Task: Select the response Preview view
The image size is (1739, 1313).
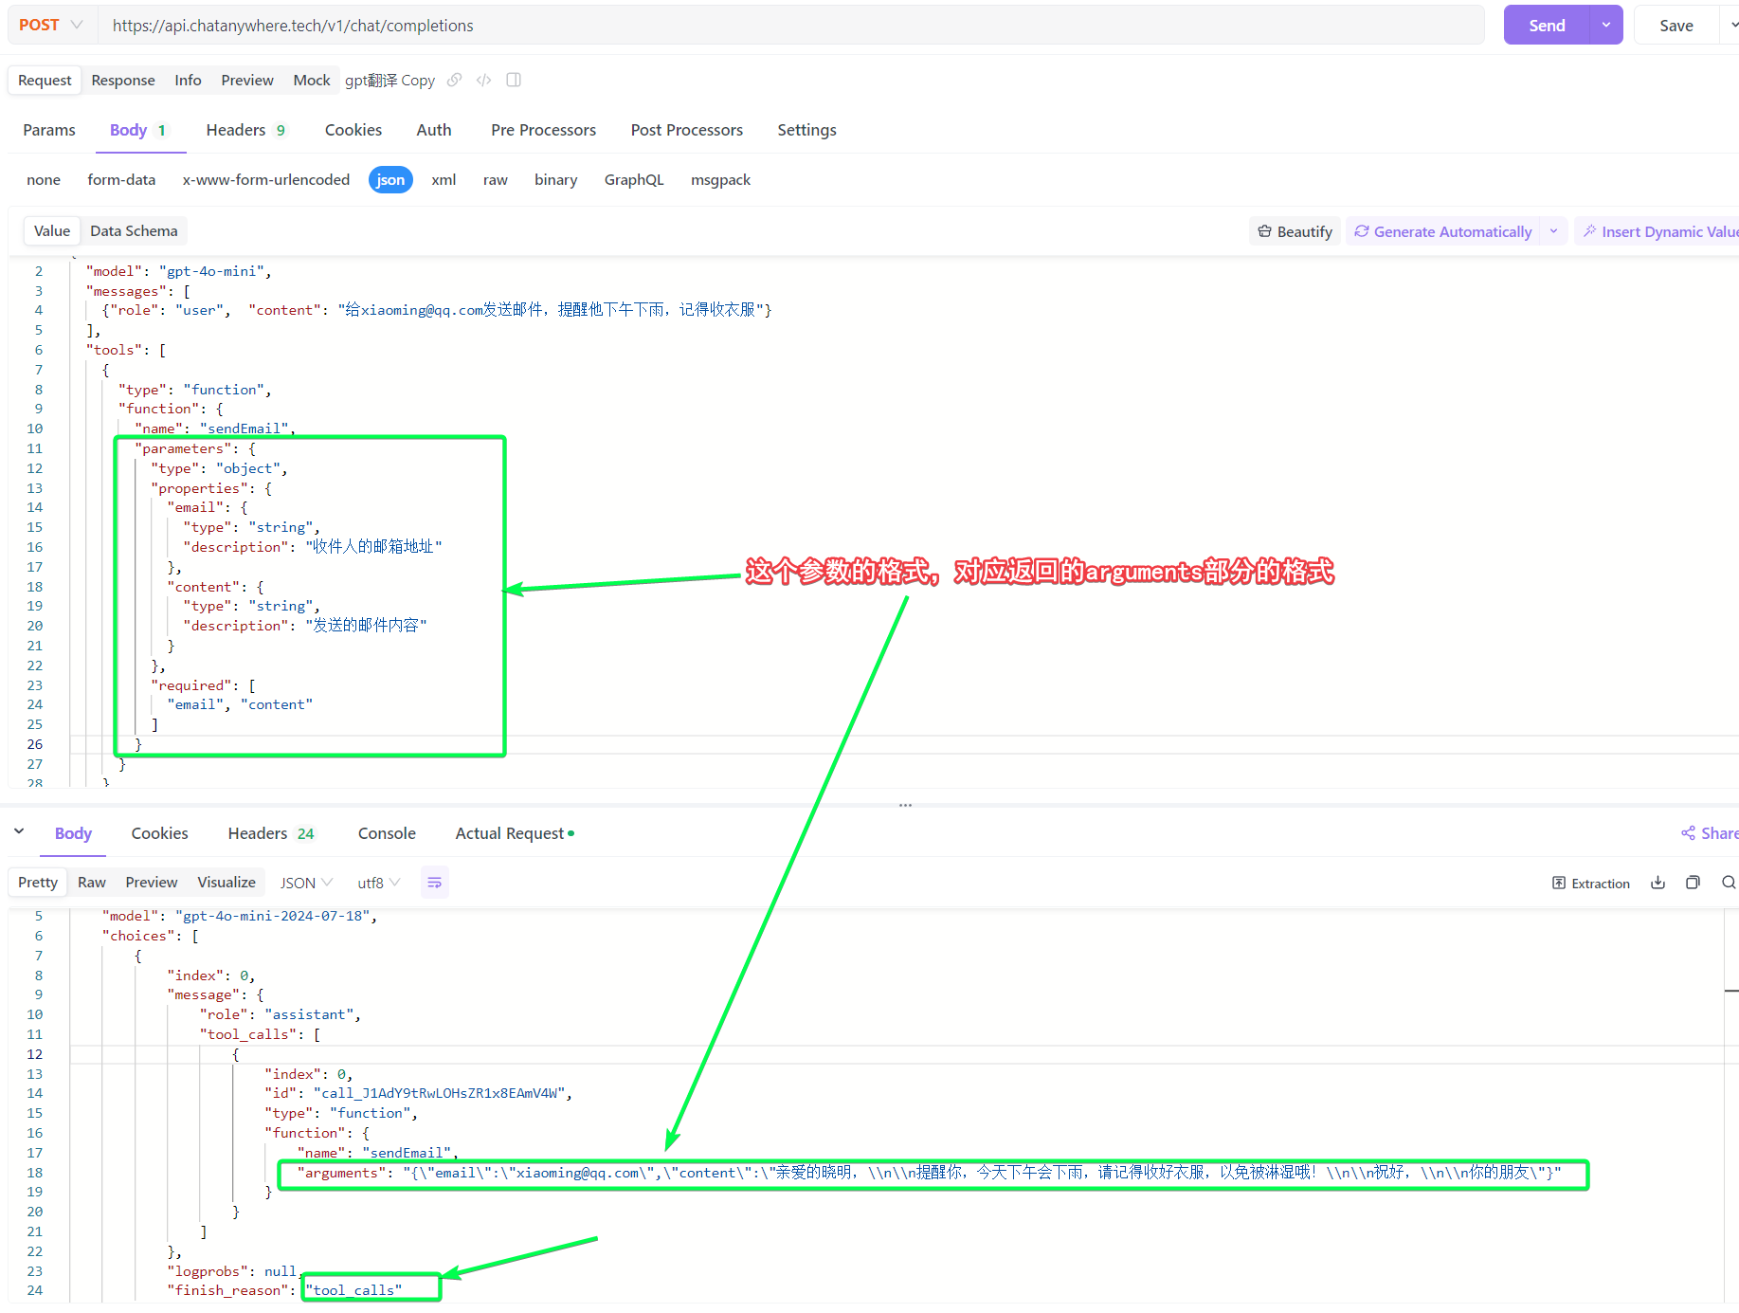Action: (152, 883)
